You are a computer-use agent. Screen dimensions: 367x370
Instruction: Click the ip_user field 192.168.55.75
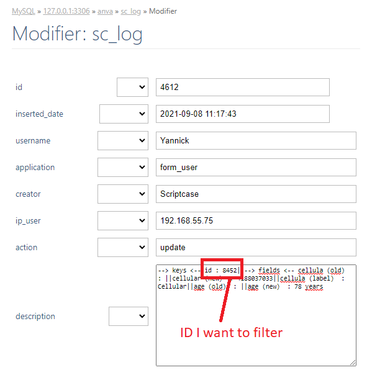256,220
